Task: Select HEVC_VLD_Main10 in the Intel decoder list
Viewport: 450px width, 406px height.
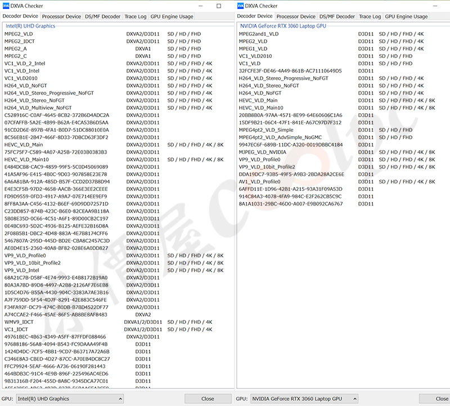Action: (x=114, y=159)
